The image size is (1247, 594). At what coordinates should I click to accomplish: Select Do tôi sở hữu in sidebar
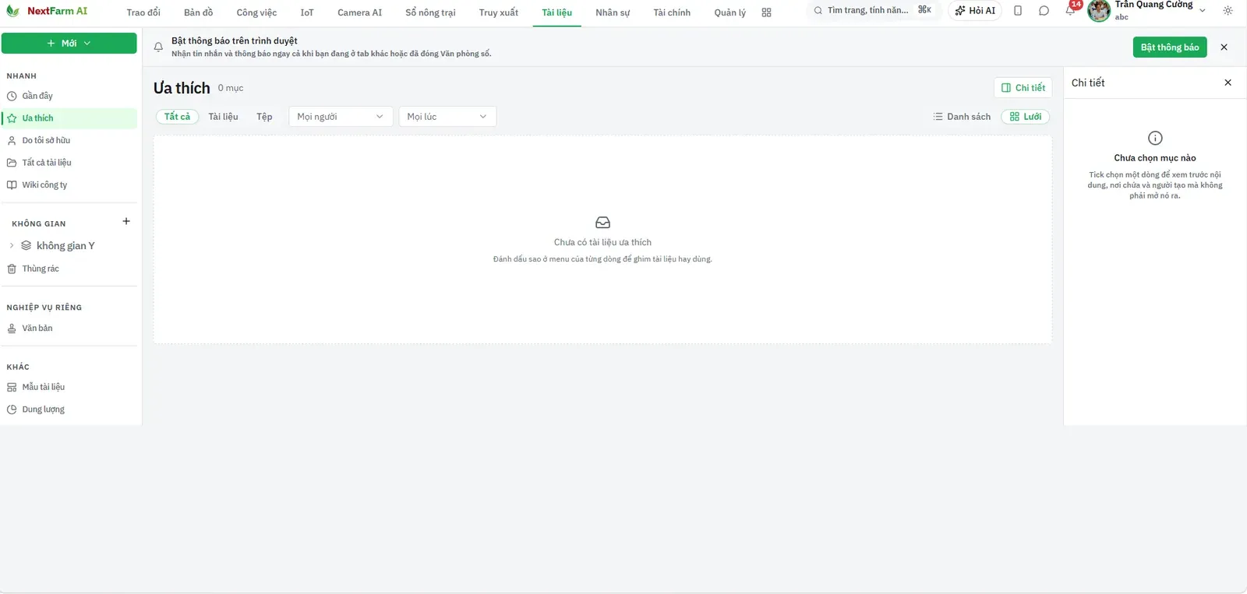click(x=69, y=140)
